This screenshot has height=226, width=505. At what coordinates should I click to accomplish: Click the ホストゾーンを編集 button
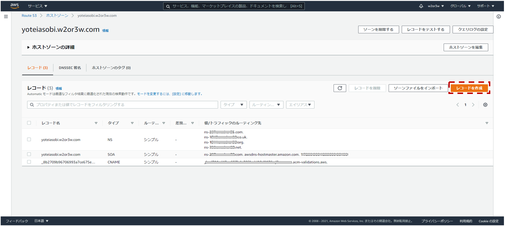[466, 47]
